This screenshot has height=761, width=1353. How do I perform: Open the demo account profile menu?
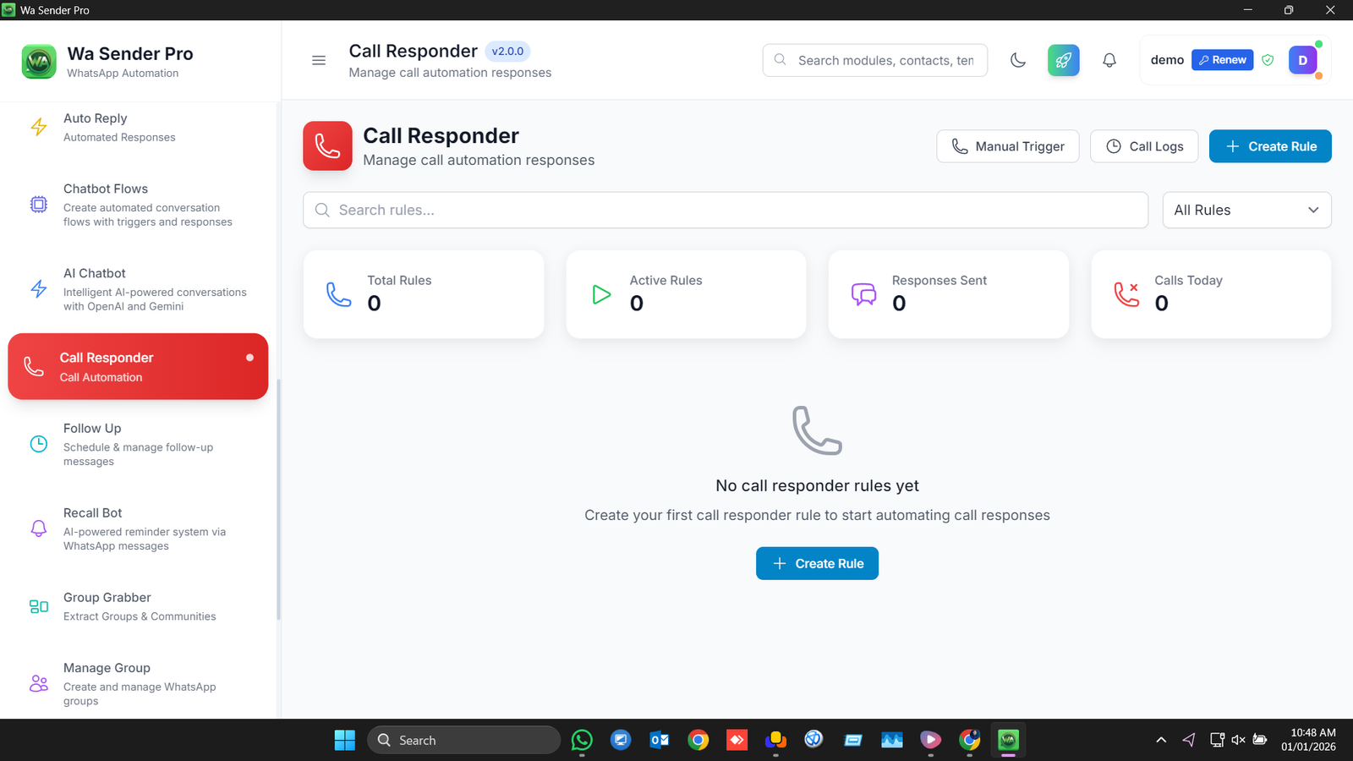1302,60
